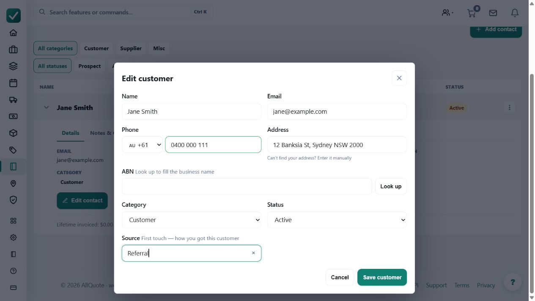Screen dimensions: 535x301
Task: Open the contacts book sidebar icon
Action: pos(13,167)
